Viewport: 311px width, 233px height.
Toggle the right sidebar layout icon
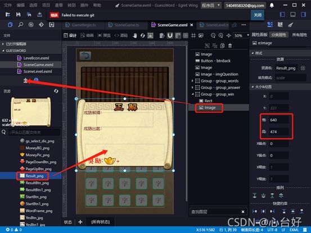pyautogui.click(x=304, y=15)
